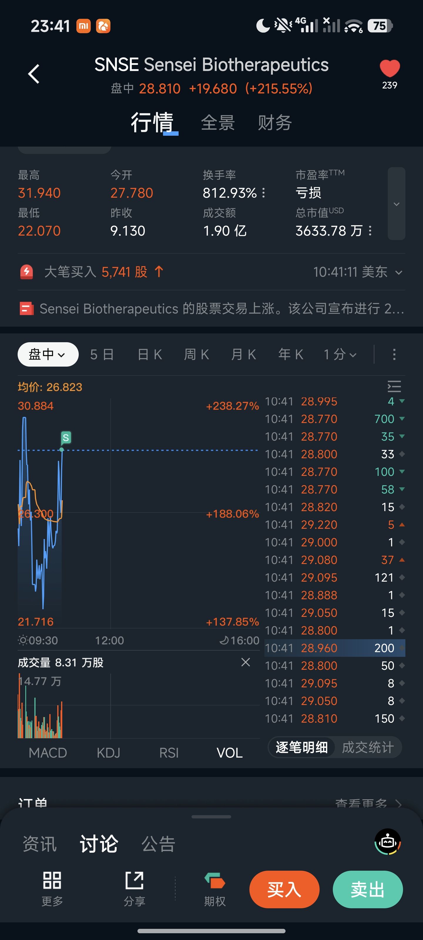The height and width of the screenshot is (940, 423).
Task: Switch to the 财务 tab
Action: click(x=274, y=122)
